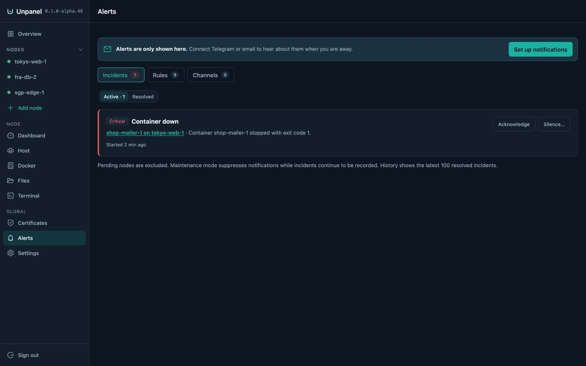
Task: Open Silence options for the incident
Action: (554, 124)
